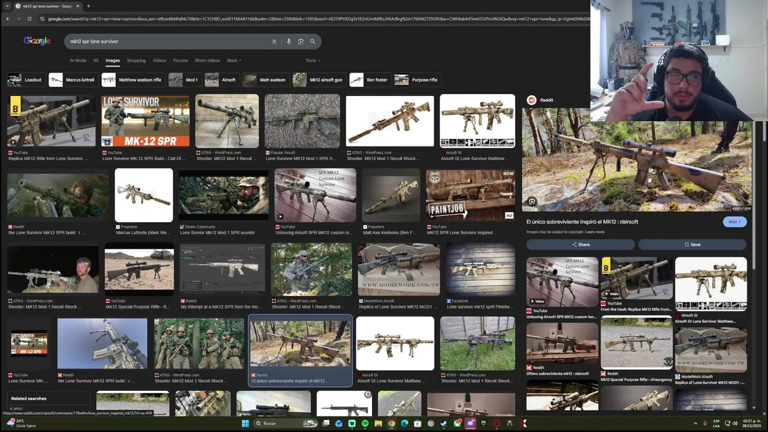Clear the search box with the X icon

[274, 41]
